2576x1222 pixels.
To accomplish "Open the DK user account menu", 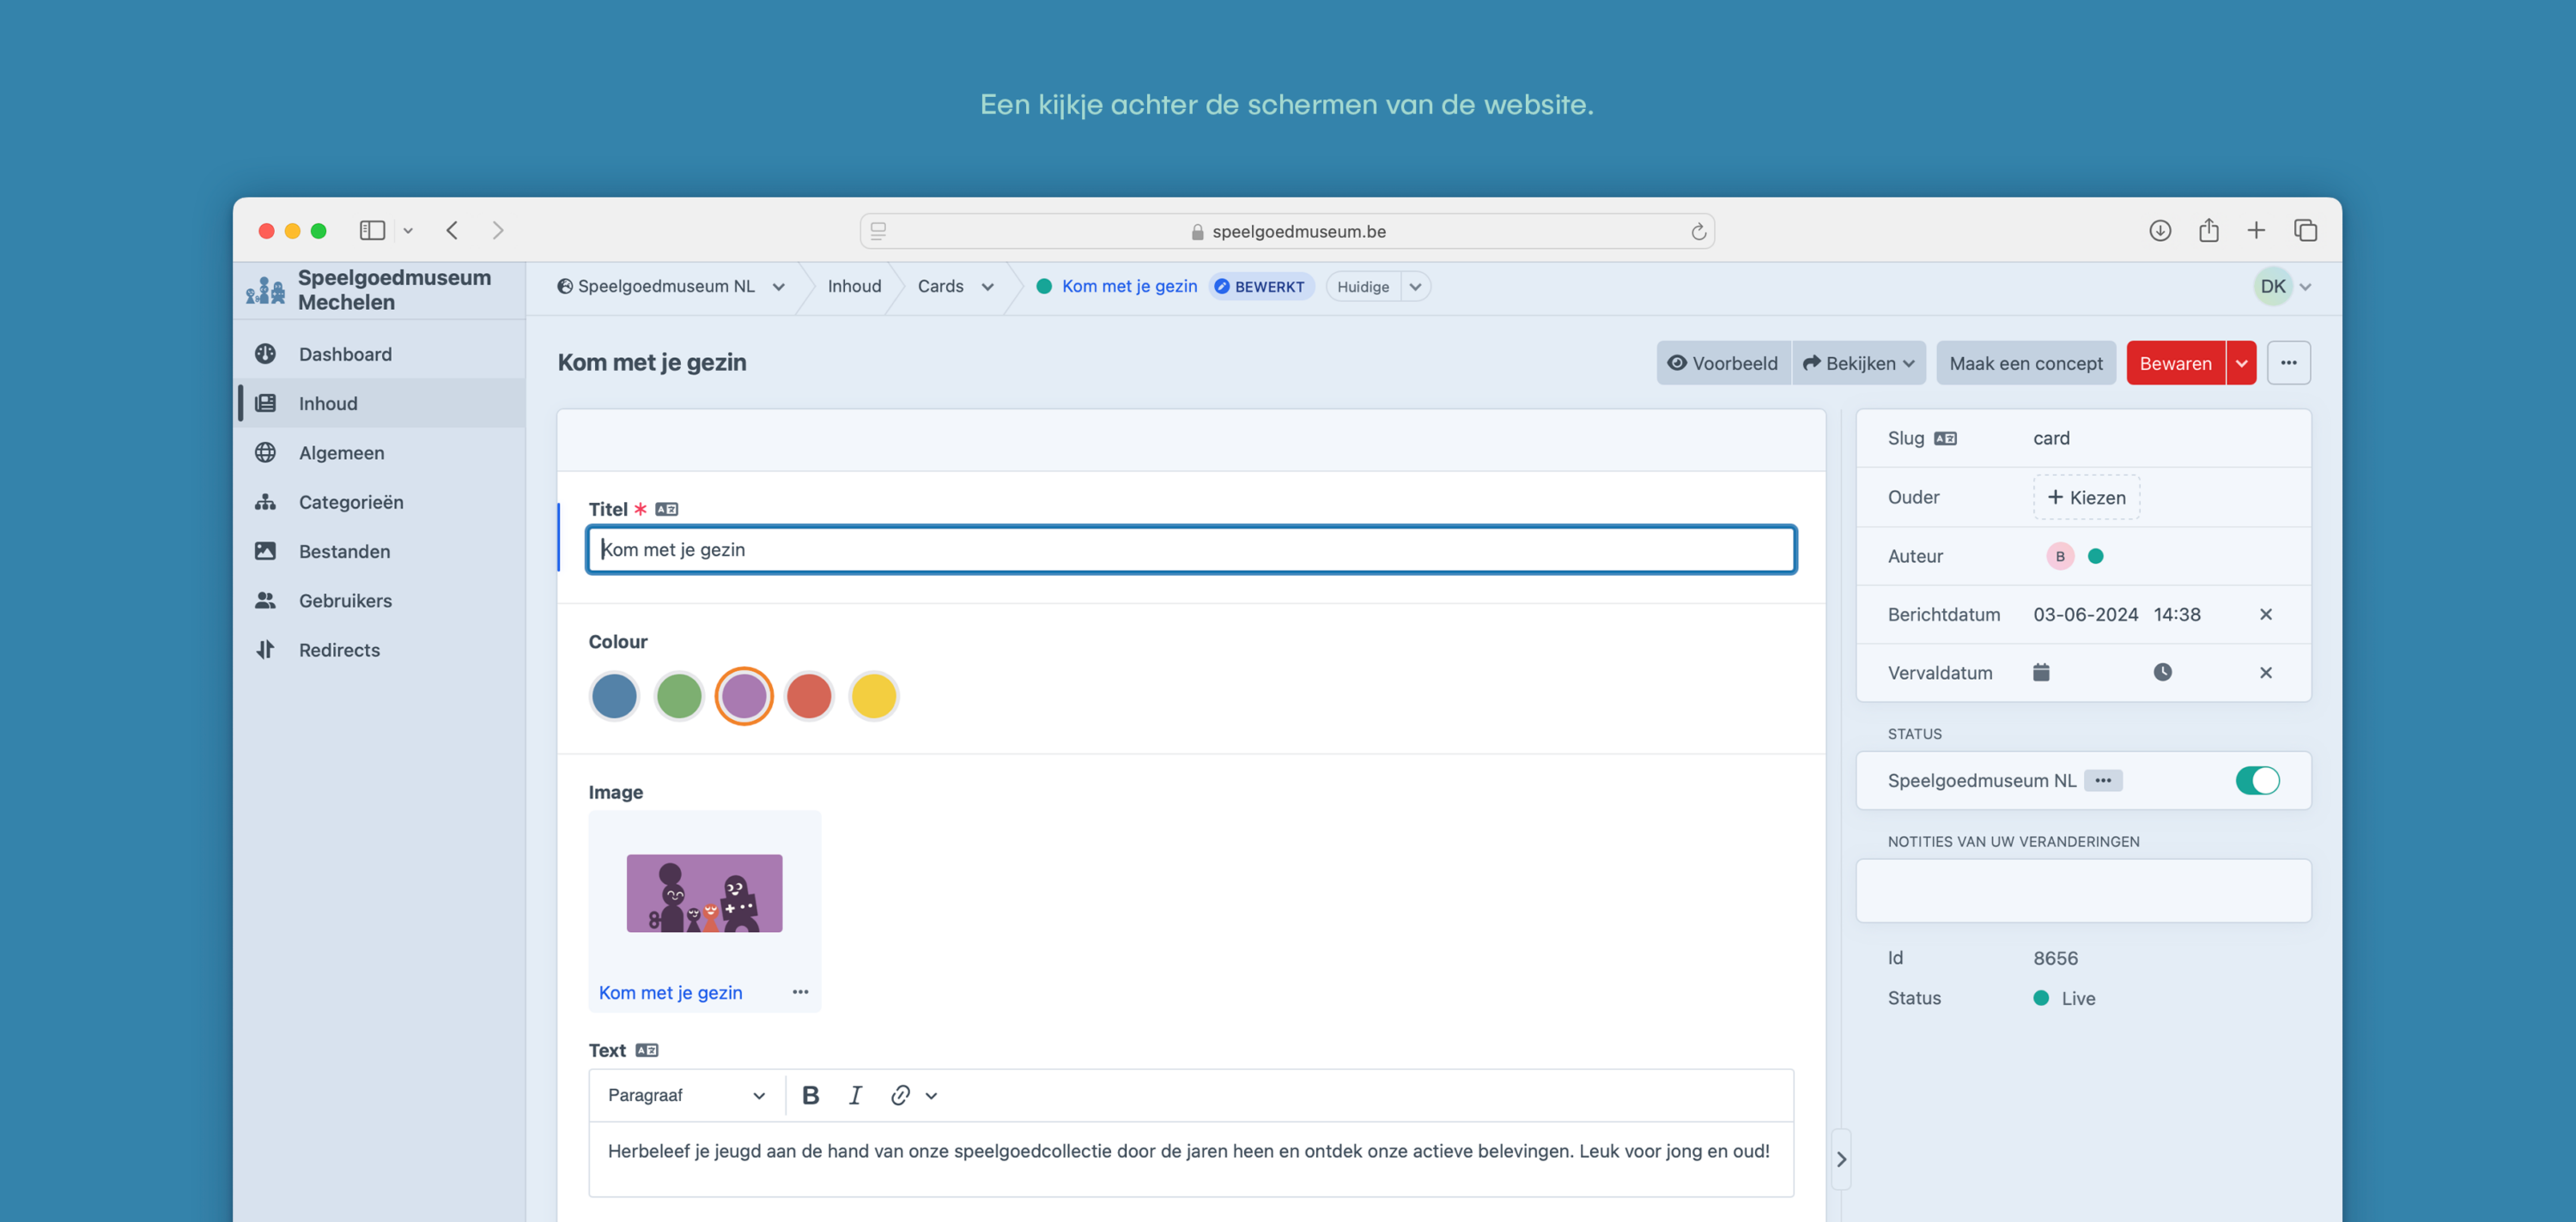I will (2283, 287).
